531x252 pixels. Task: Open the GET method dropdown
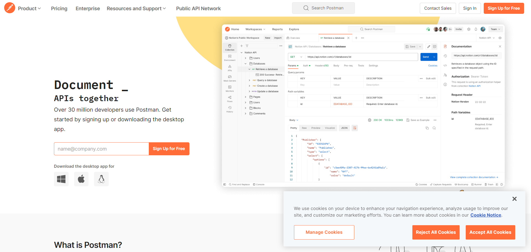(x=296, y=57)
